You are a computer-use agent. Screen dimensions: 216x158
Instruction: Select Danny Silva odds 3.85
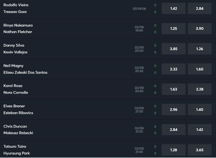[x=174, y=49]
